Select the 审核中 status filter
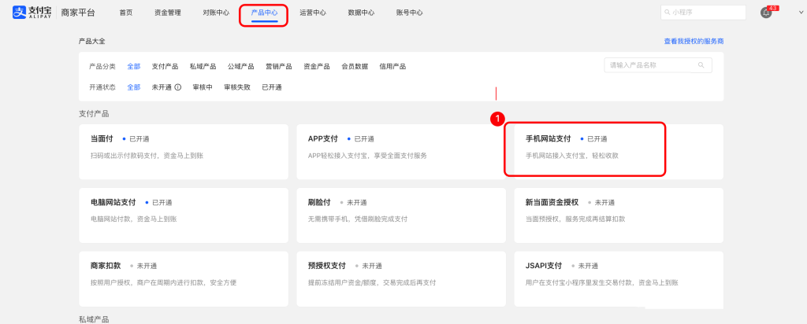Image resolution: width=807 pixels, height=324 pixels. click(203, 87)
